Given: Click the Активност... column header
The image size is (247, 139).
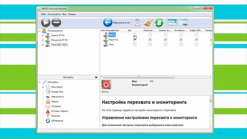Looking at the screenshot, I should click(181, 31).
